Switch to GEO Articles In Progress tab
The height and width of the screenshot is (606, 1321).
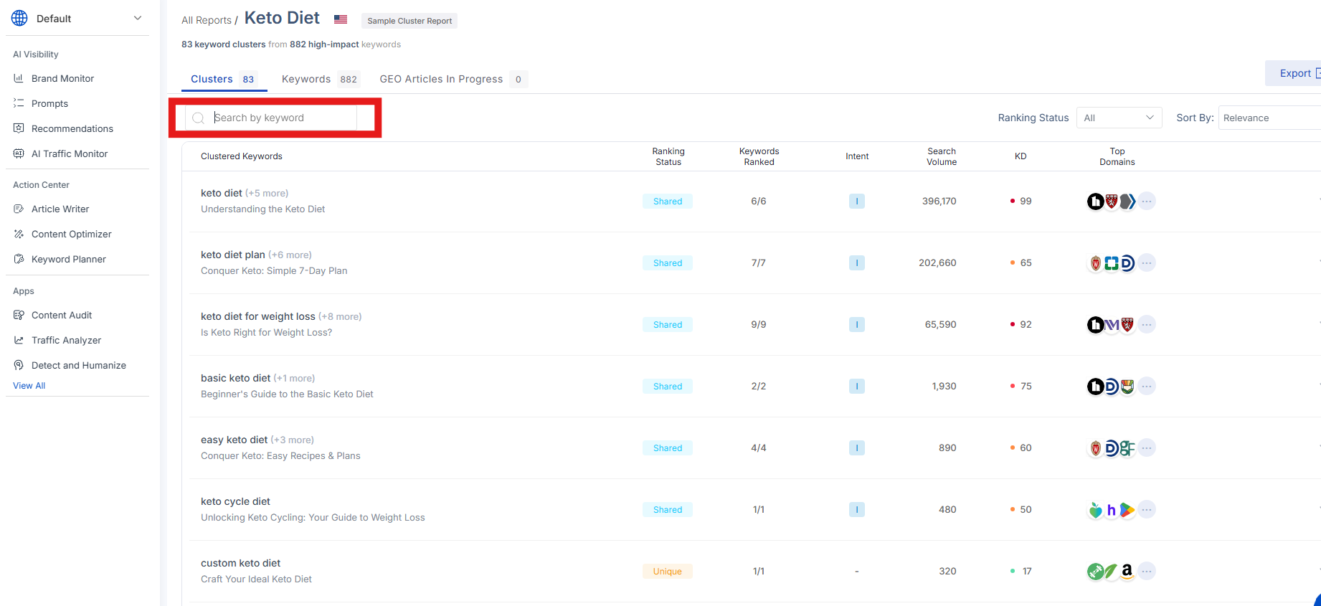pyautogui.click(x=441, y=79)
